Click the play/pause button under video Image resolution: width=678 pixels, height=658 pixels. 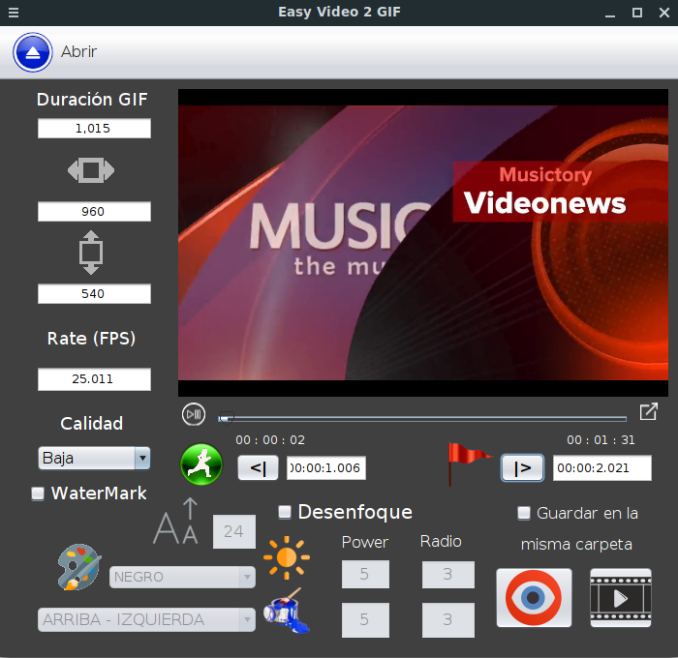click(x=194, y=414)
